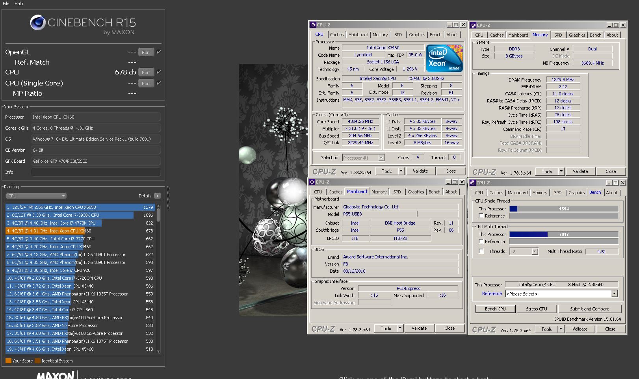The height and width of the screenshot is (379, 639).
Task: Click the Cinebench R15 logo icon
Action: click(x=37, y=23)
